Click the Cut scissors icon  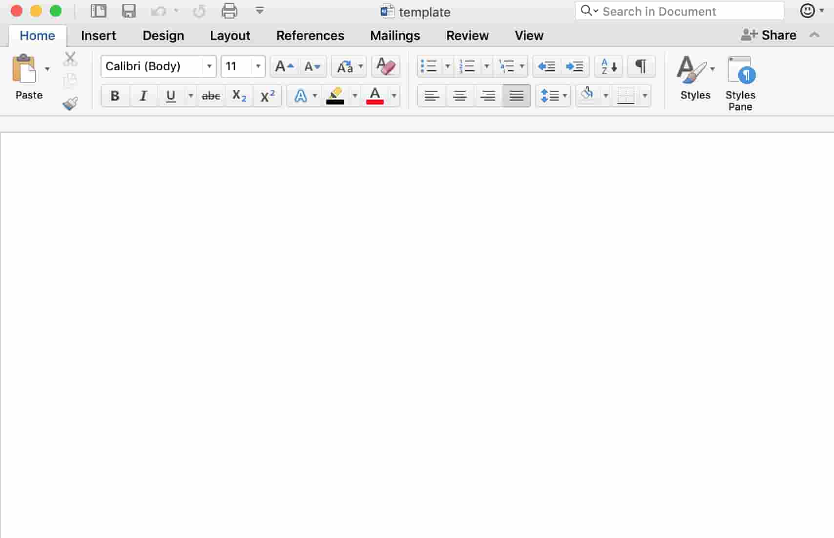coord(70,59)
